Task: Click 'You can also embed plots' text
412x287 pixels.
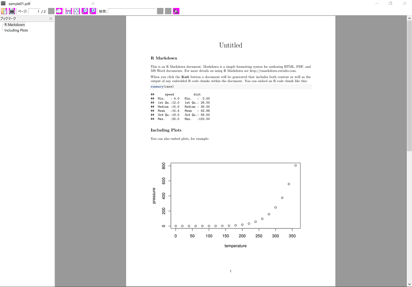Action: click(x=180, y=139)
